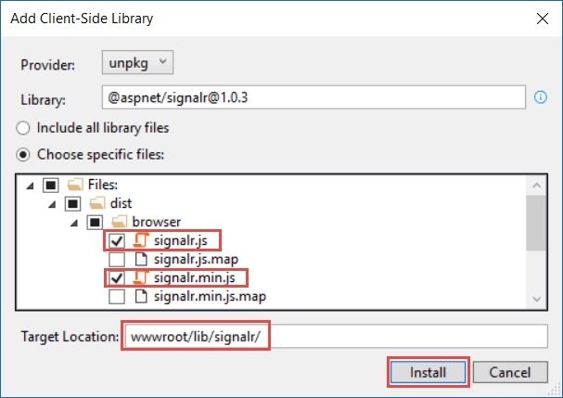Open the Provider unpkg dropdown

pos(137,62)
